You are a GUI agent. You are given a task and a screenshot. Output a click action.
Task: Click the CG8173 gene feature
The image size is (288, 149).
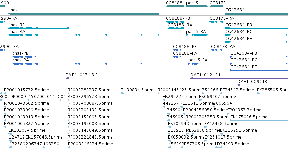pyautogui.click(x=216, y=6)
